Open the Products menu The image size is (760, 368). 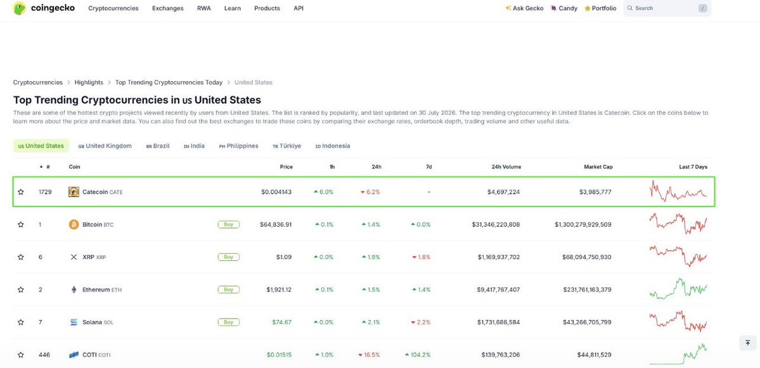coord(267,8)
